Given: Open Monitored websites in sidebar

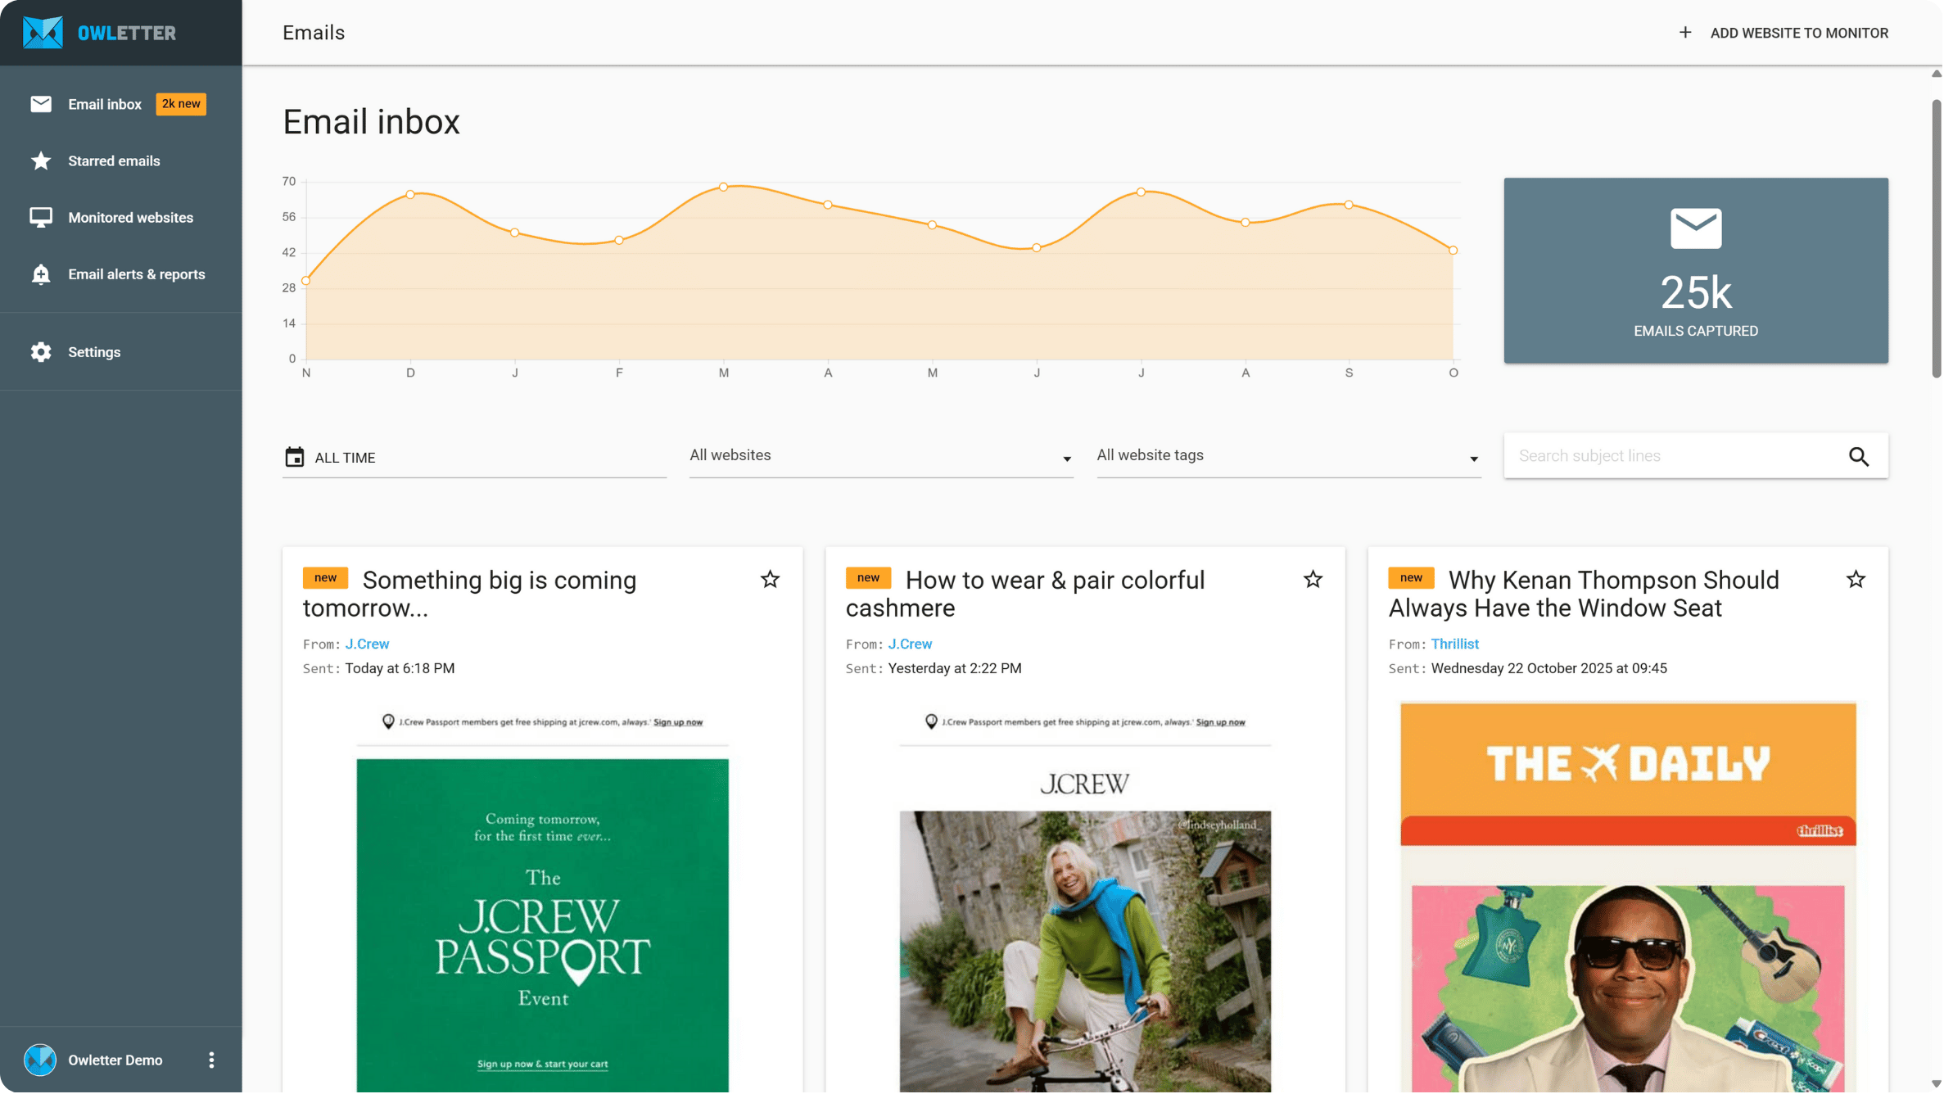Looking at the screenshot, I should pyautogui.click(x=130, y=218).
